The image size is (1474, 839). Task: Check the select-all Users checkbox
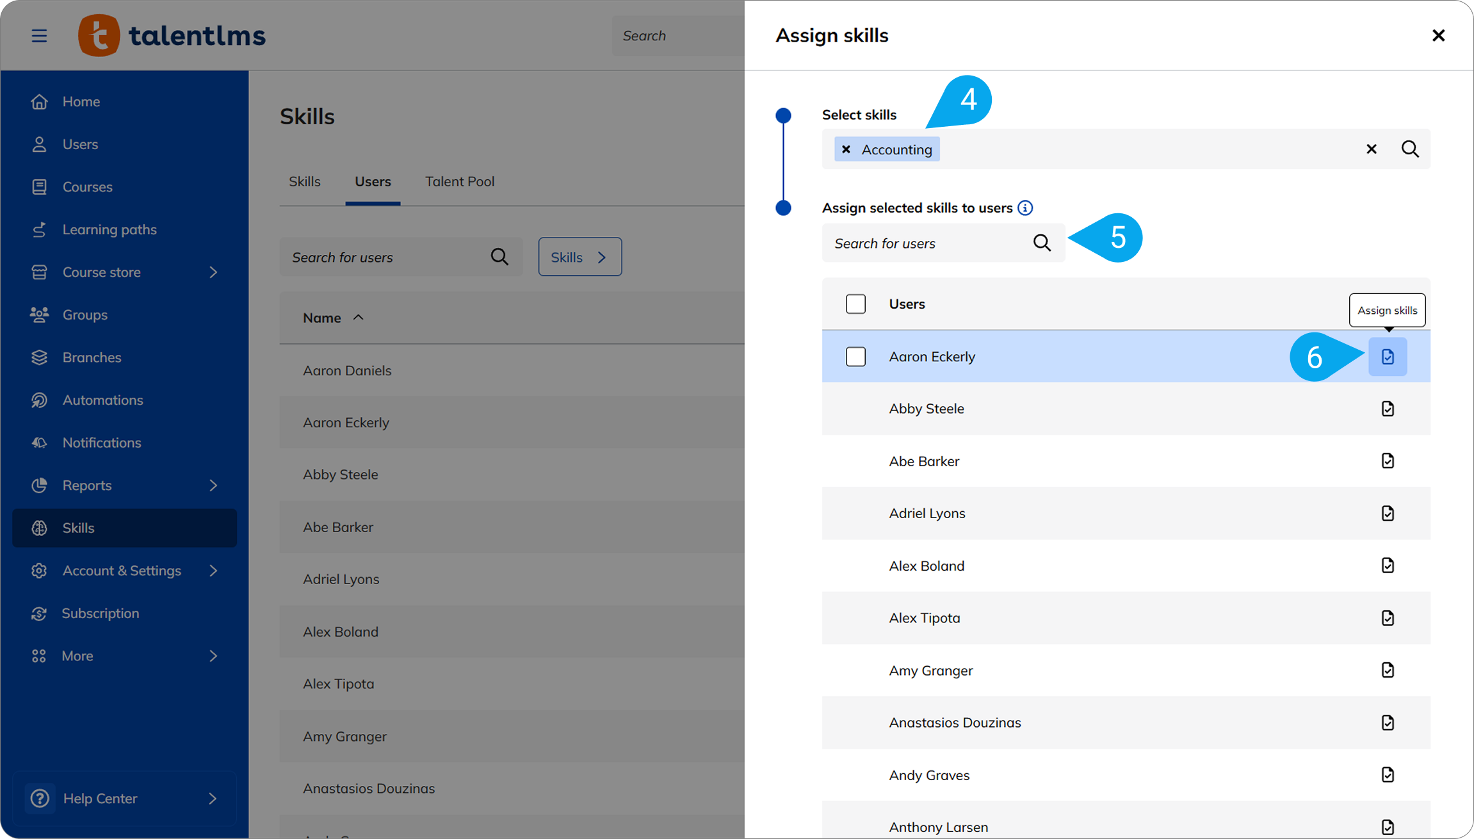click(855, 304)
